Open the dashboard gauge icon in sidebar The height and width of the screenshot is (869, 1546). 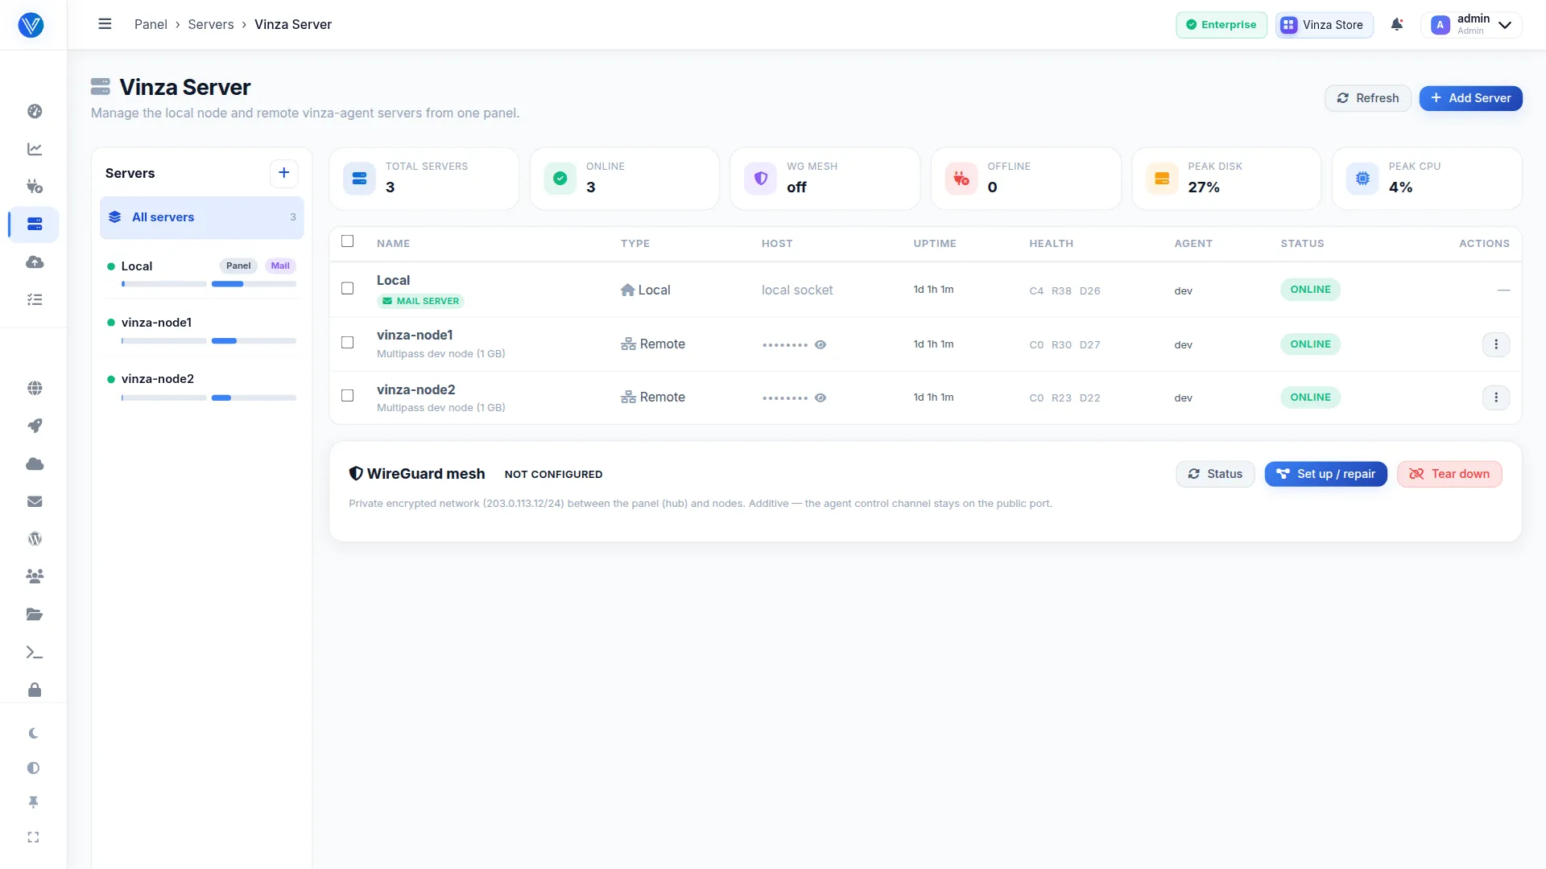35,111
